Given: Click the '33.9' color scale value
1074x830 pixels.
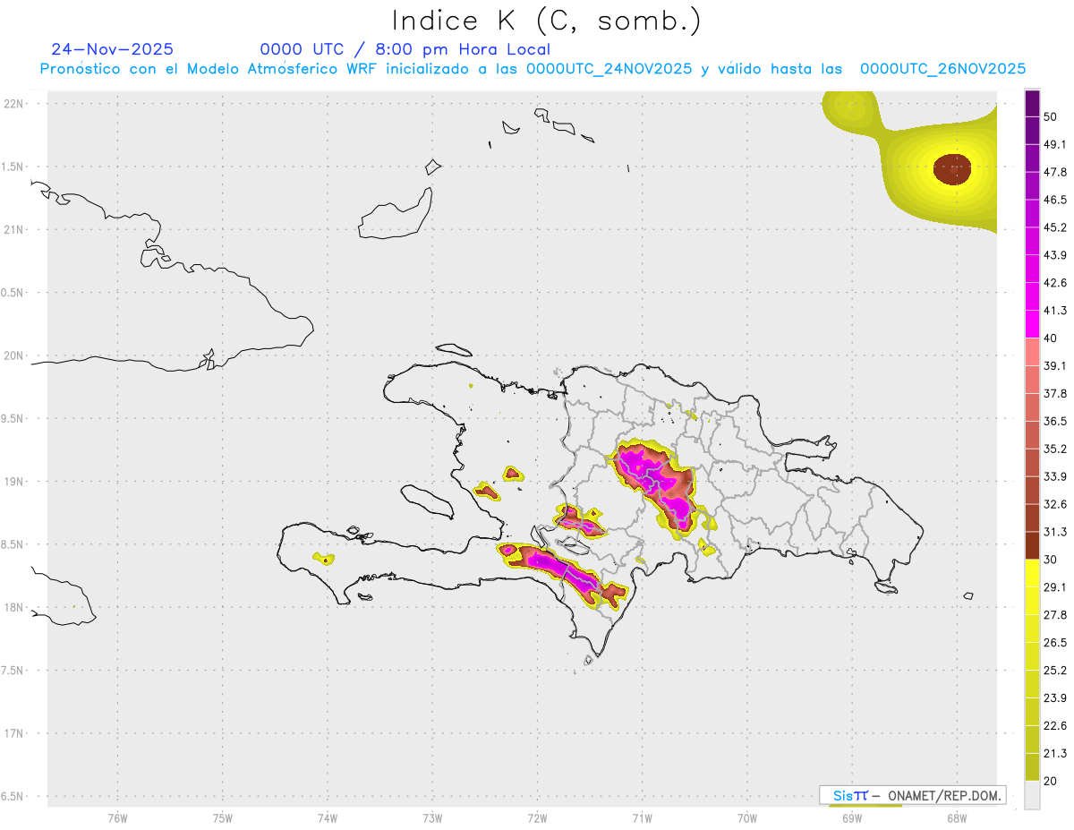Looking at the screenshot, I should point(1055,476).
